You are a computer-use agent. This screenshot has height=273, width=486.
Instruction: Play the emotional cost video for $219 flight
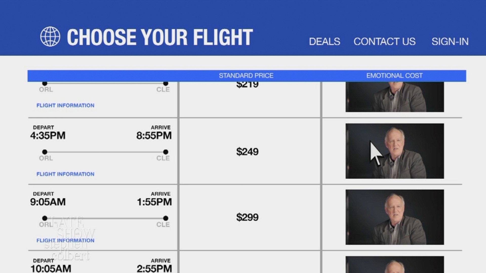click(395, 97)
